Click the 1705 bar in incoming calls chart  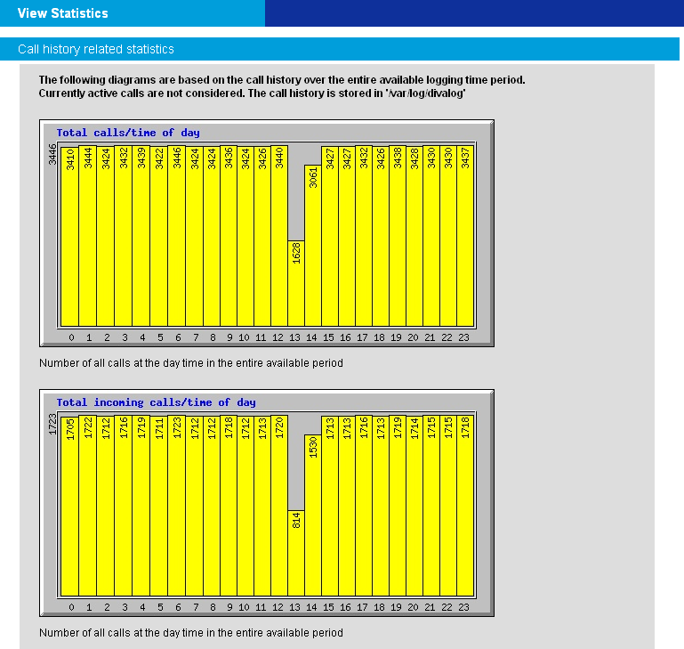(70, 506)
